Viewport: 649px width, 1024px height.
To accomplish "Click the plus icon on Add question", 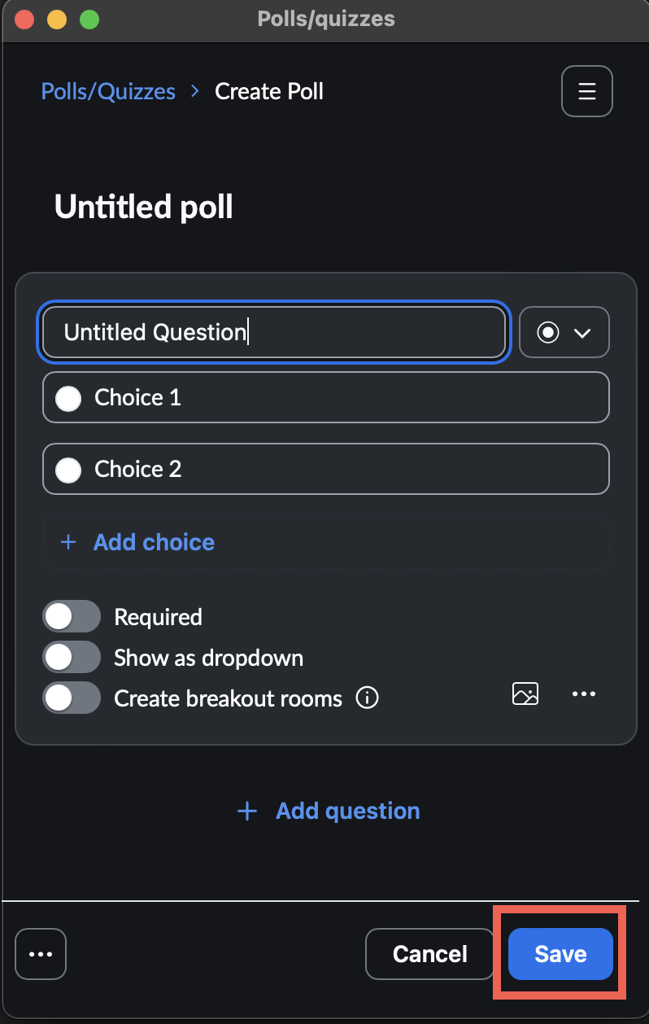I will tap(246, 811).
